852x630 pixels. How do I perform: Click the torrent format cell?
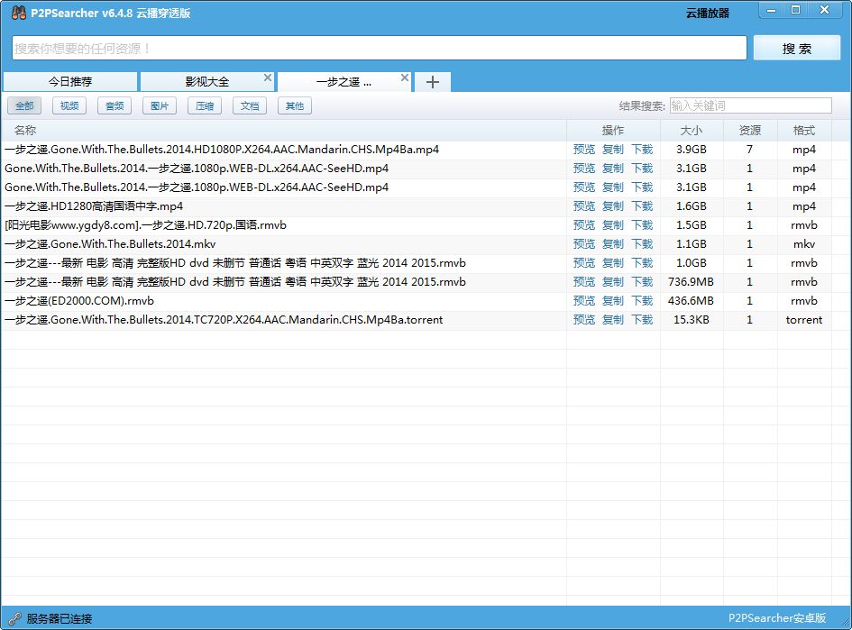click(x=803, y=320)
